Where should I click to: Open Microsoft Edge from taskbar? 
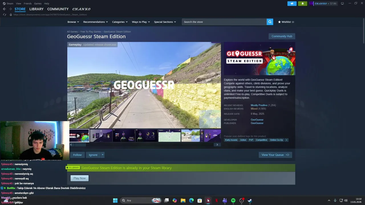[x=191, y=200]
